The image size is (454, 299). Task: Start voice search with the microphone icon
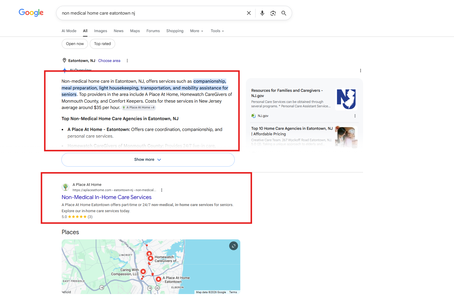(262, 13)
